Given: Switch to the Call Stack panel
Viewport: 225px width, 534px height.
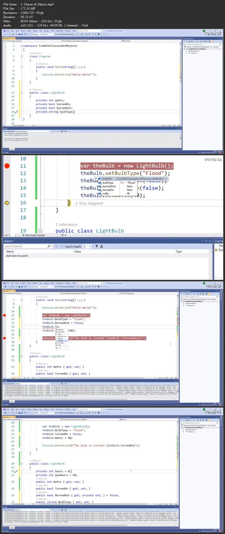Looking at the screenshot, I should (219, 241).
